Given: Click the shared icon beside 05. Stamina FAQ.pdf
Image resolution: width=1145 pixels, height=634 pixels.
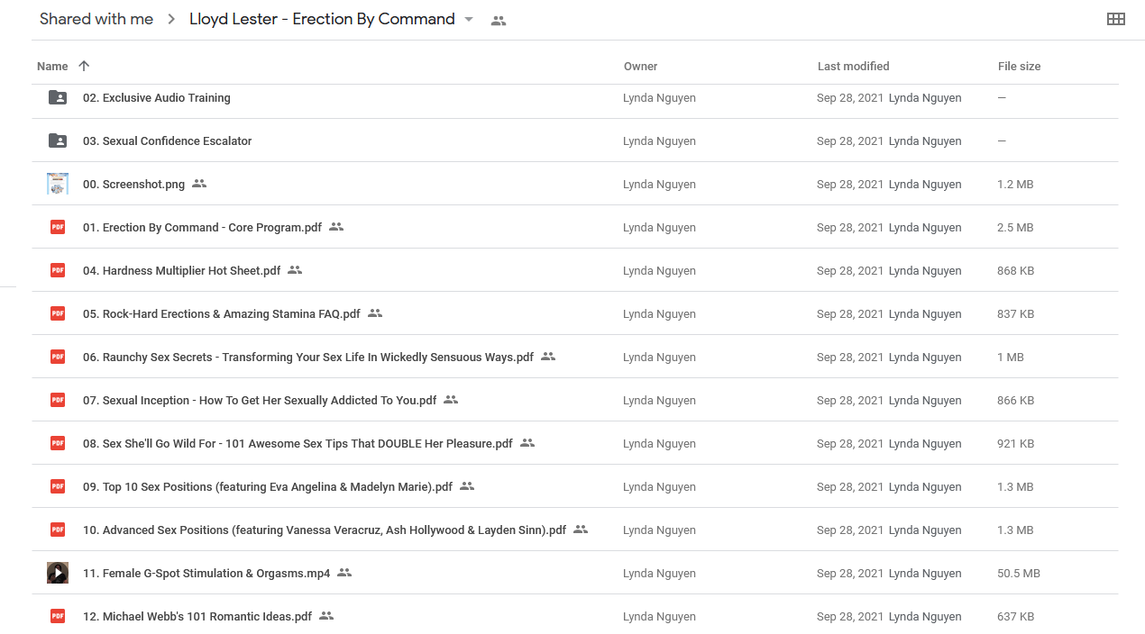Looking at the screenshot, I should 375,313.
